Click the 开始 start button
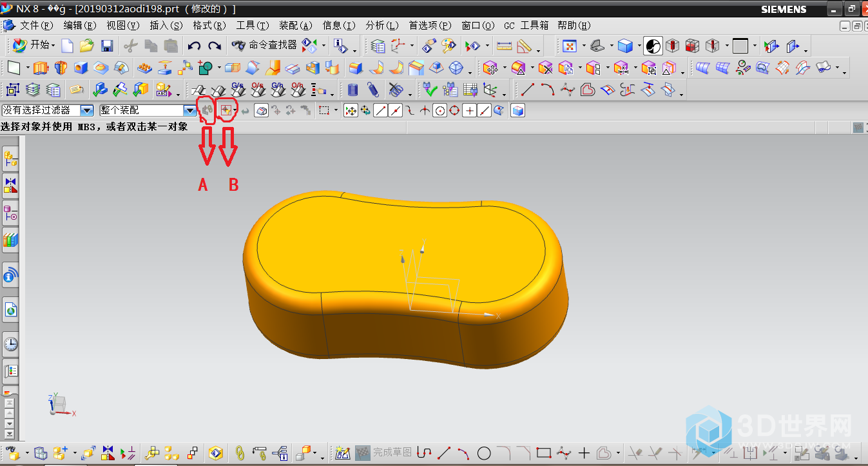This screenshot has height=466, width=868. coord(34,45)
